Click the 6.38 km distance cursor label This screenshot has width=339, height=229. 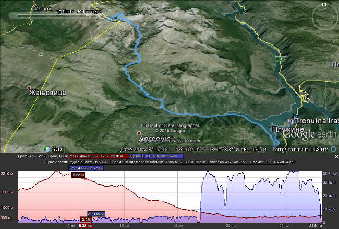[86, 225]
